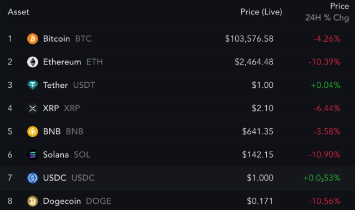Open the Solana asset name link
Image resolution: width=355 pixels, height=210 pixels.
(56, 154)
